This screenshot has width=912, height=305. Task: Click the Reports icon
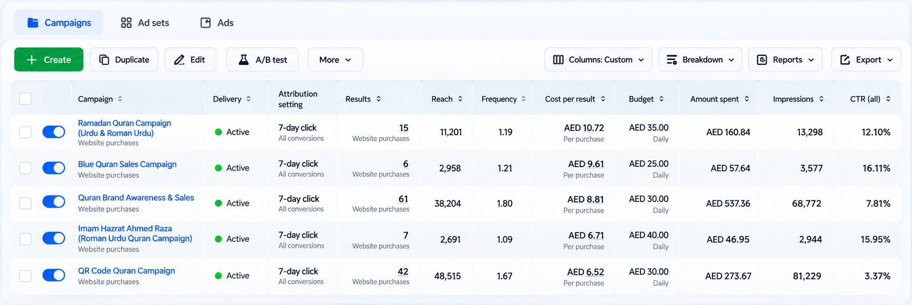[762, 60]
